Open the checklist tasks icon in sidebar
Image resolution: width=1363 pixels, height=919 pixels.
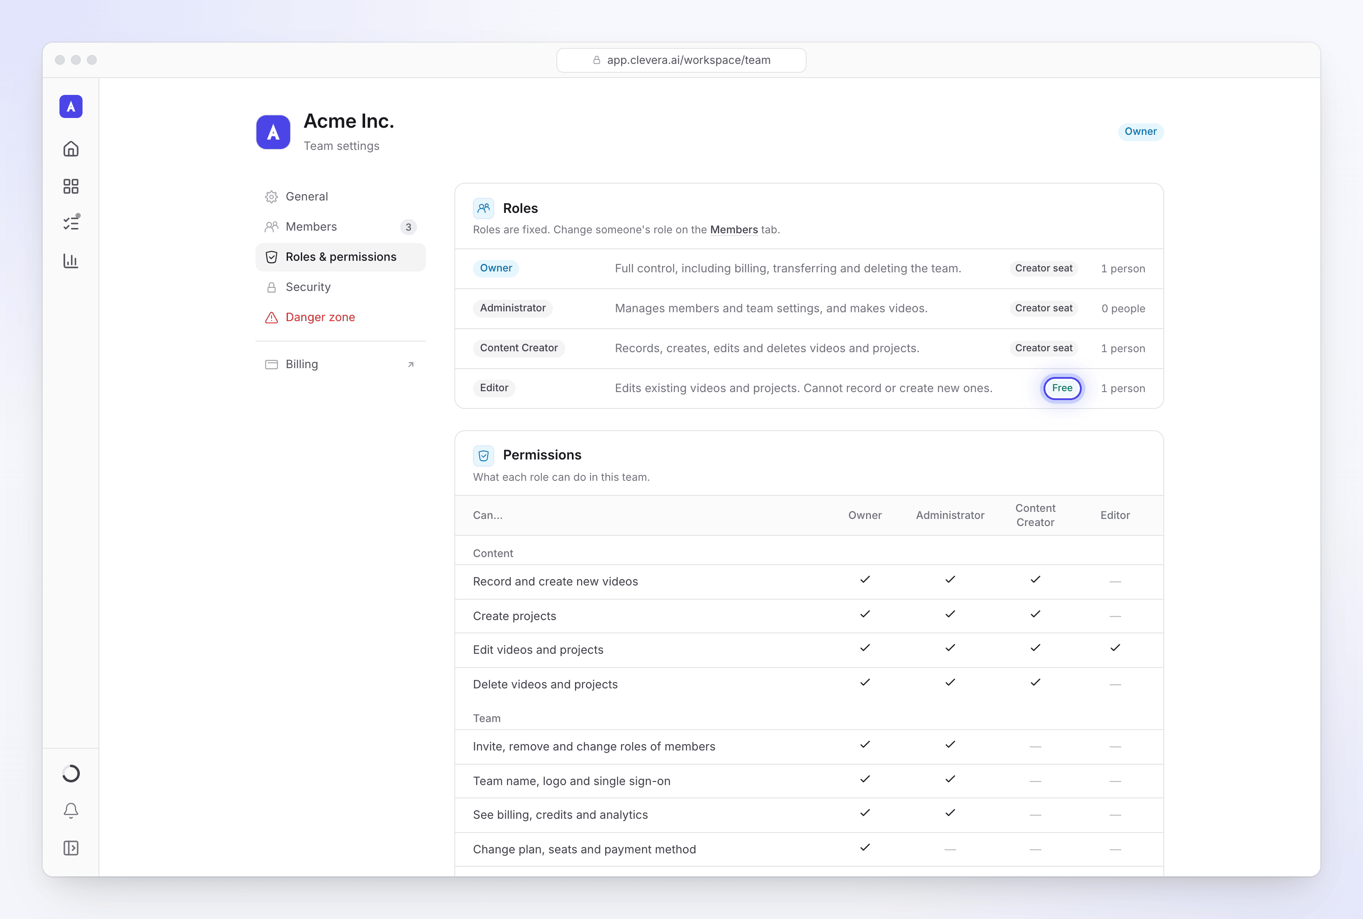(x=71, y=223)
